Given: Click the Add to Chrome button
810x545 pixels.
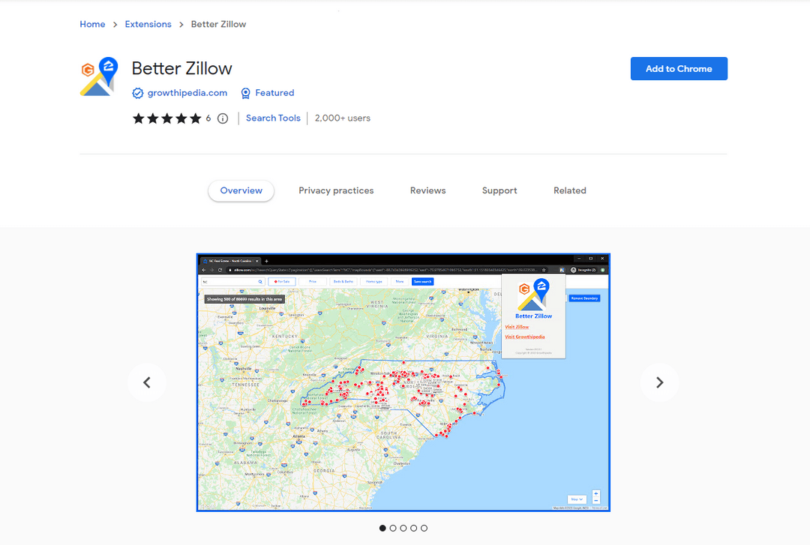Looking at the screenshot, I should (x=679, y=68).
